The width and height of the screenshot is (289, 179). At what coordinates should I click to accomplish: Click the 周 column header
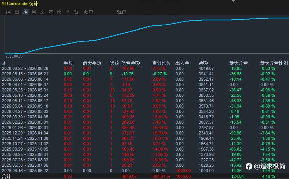(x=4, y=63)
